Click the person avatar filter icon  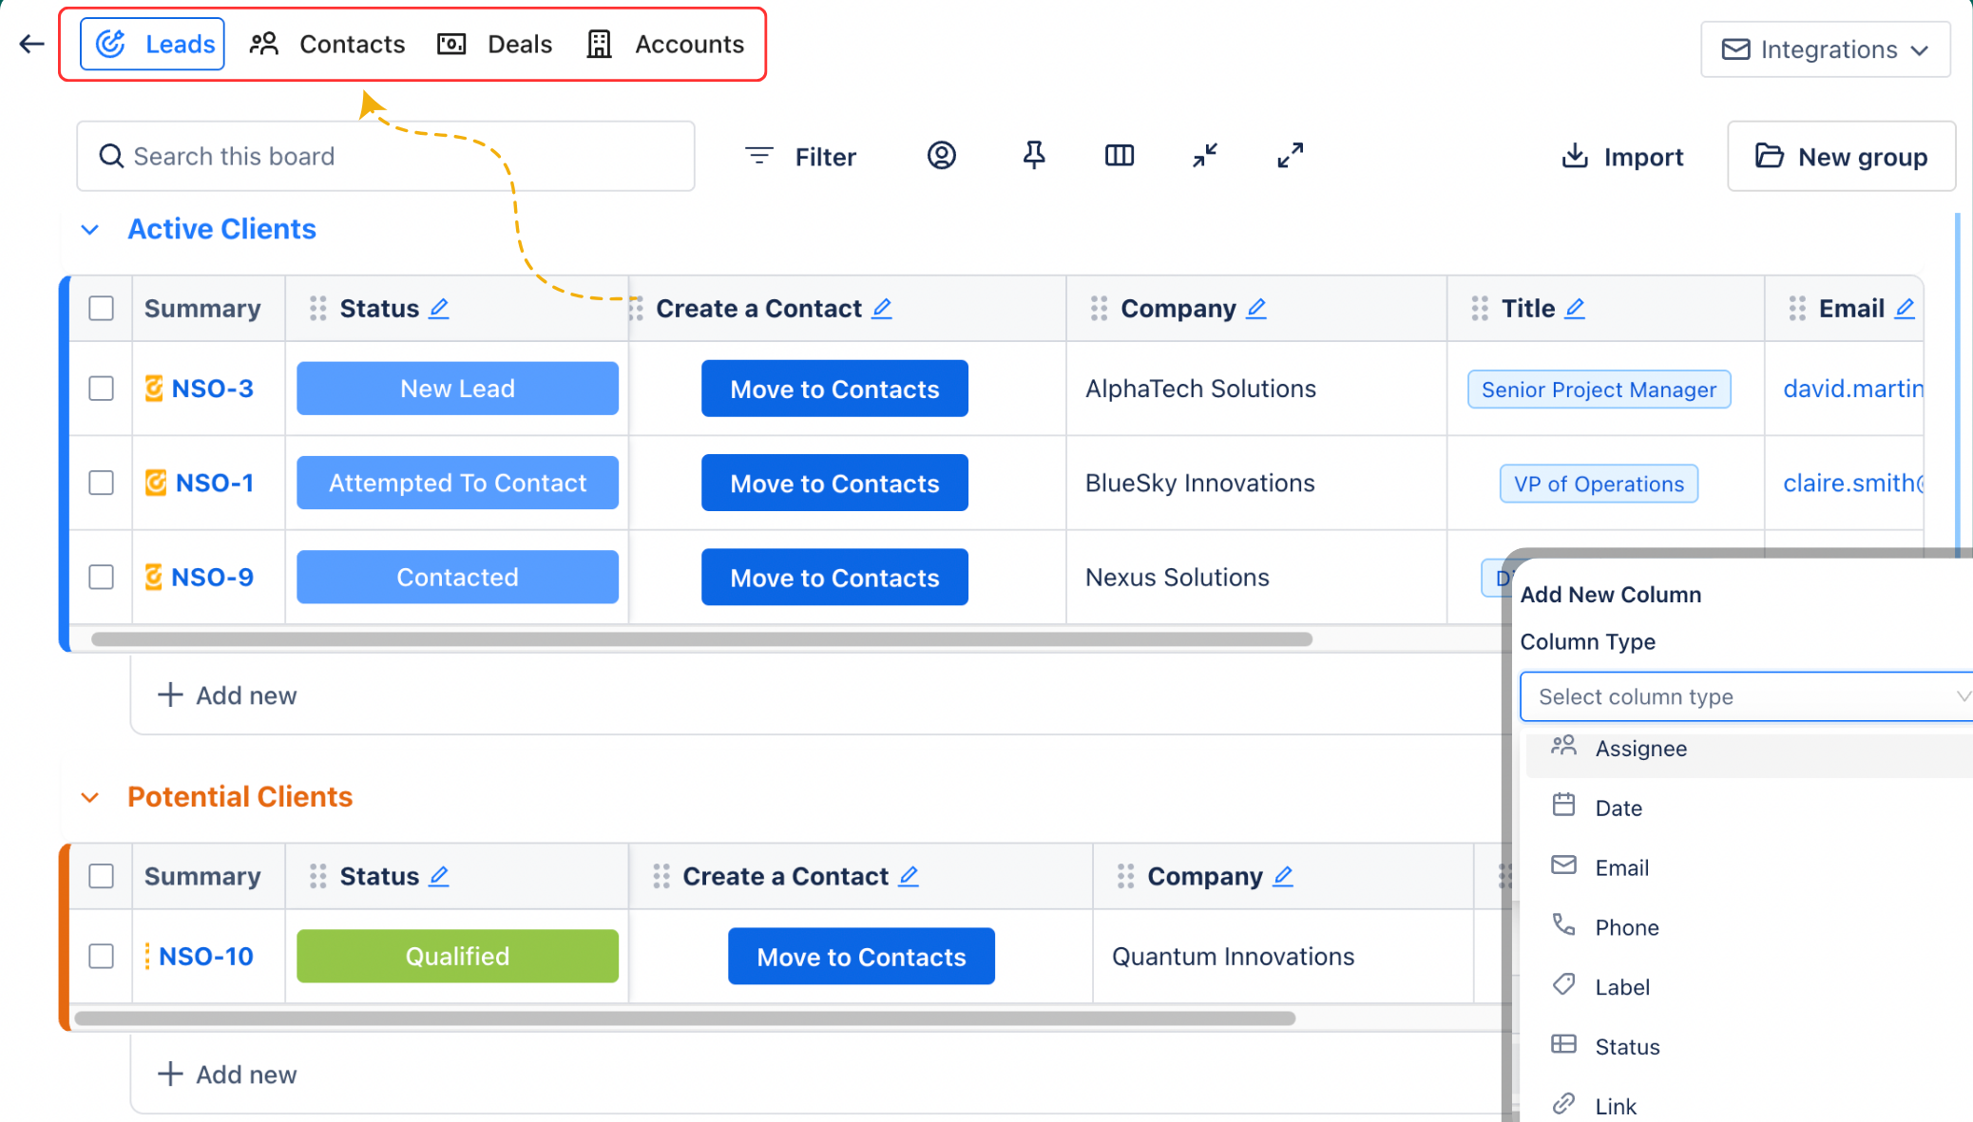[942, 155]
